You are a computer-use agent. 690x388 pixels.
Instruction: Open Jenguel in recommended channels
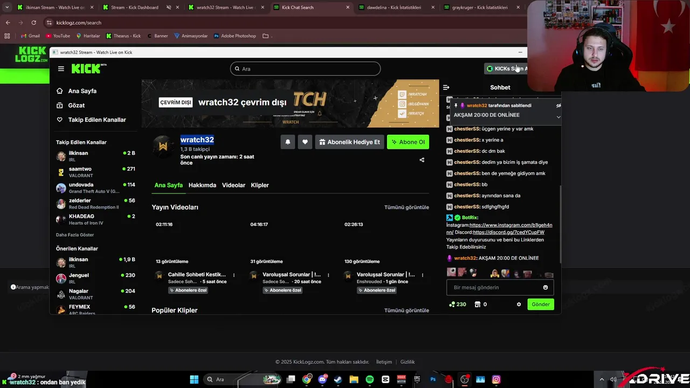95,278
